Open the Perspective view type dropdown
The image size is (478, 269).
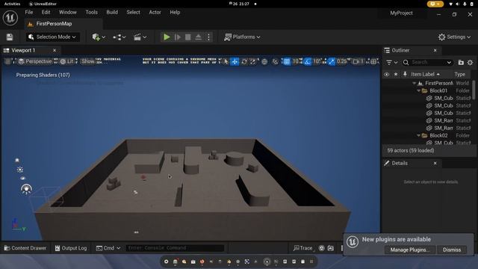pos(35,61)
